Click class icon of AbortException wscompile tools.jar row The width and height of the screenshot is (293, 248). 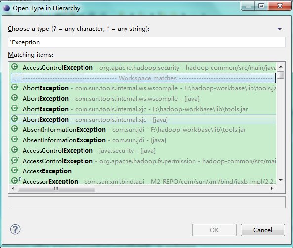pos(14,87)
